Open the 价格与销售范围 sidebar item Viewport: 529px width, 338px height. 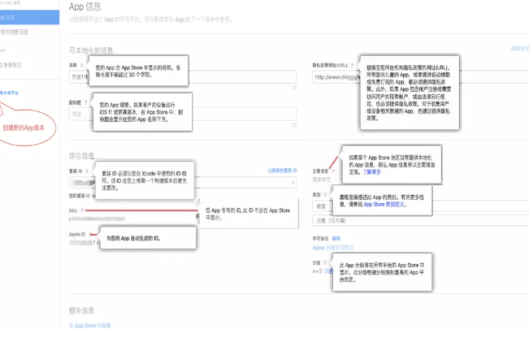[x=14, y=32]
